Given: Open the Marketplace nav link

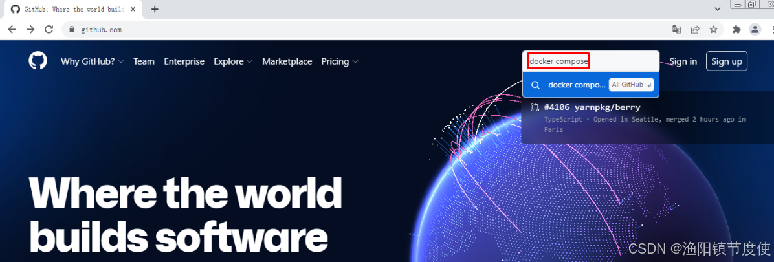Looking at the screenshot, I should pyautogui.click(x=287, y=61).
